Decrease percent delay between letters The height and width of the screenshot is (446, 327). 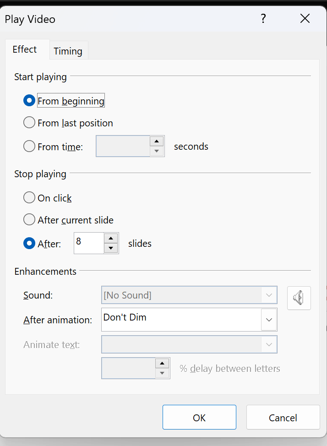(162, 373)
